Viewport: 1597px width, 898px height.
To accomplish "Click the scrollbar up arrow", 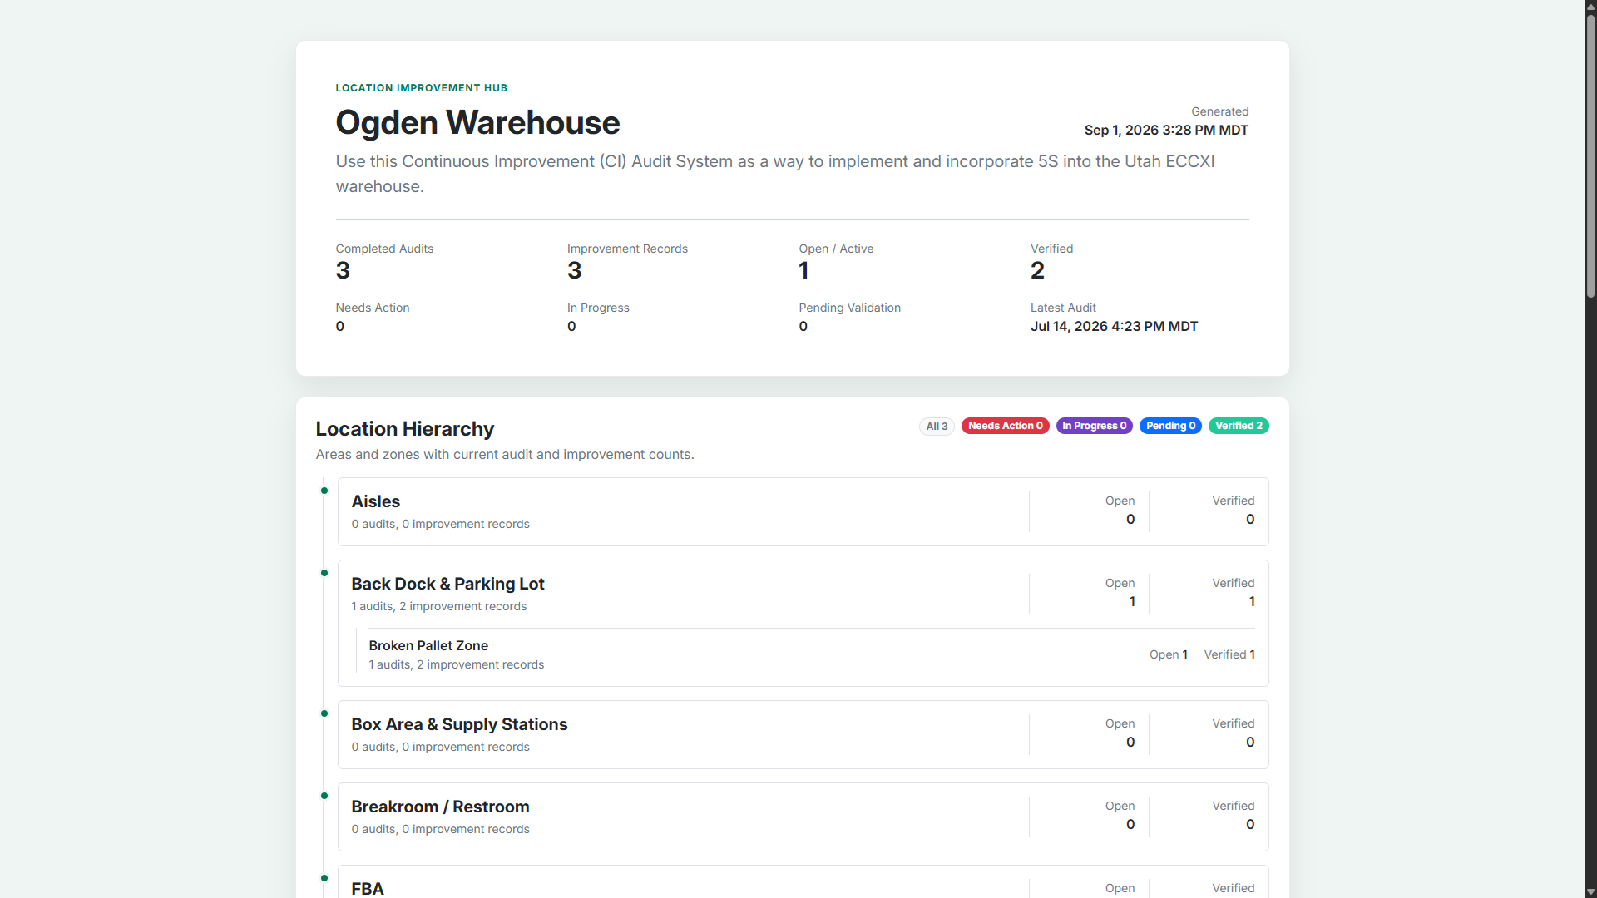I will (1590, 6).
